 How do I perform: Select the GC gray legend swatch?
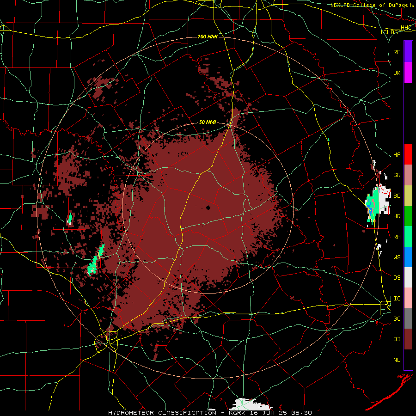(408, 318)
